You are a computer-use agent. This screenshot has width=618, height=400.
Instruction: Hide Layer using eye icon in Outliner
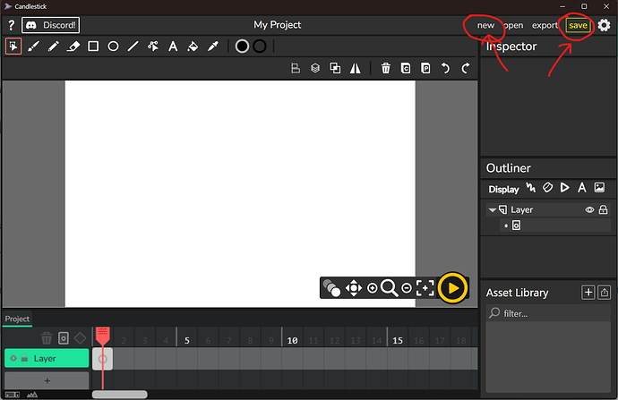pyautogui.click(x=589, y=210)
